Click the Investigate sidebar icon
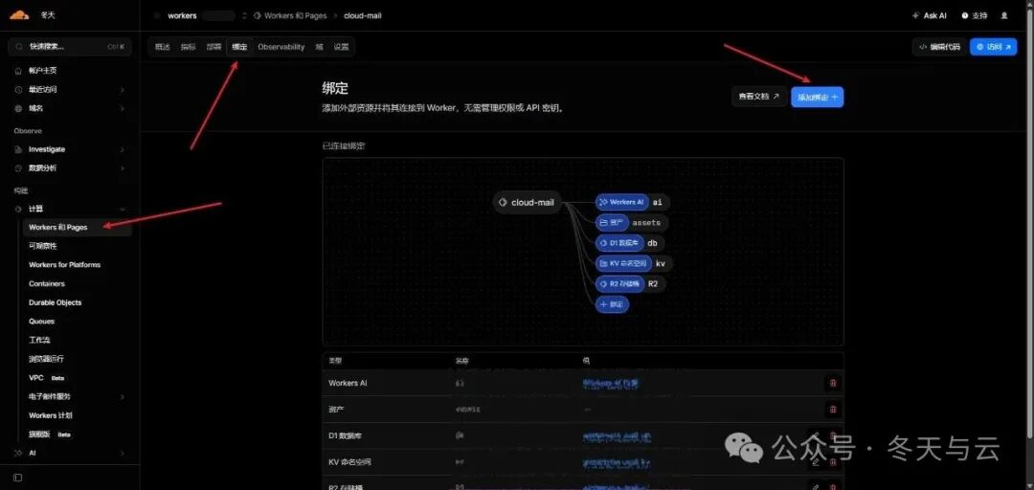The image size is (1034, 490). coord(18,149)
